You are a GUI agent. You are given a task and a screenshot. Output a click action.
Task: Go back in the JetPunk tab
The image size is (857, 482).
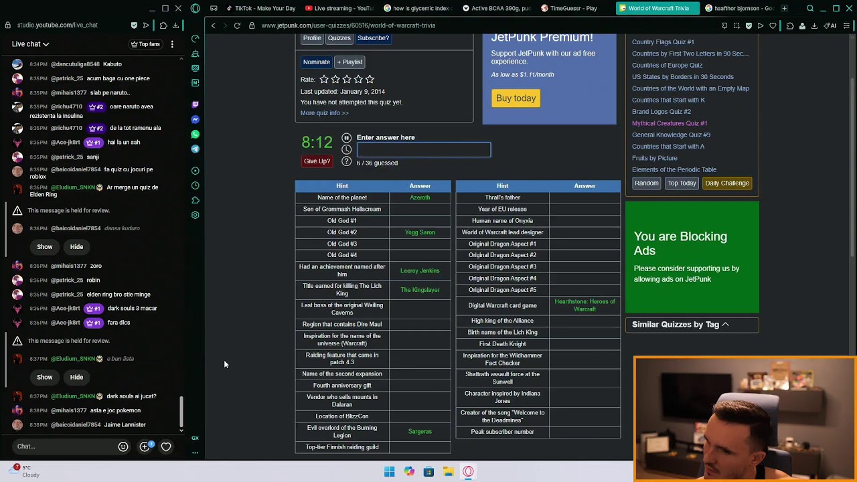214,25
